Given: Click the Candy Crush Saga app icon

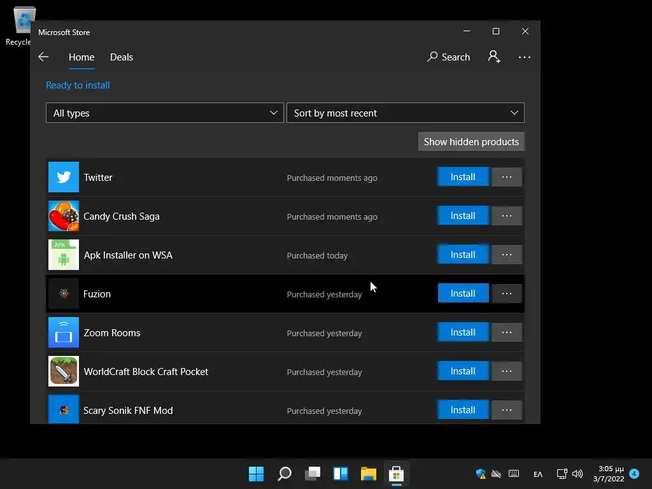Looking at the screenshot, I should click(x=63, y=216).
